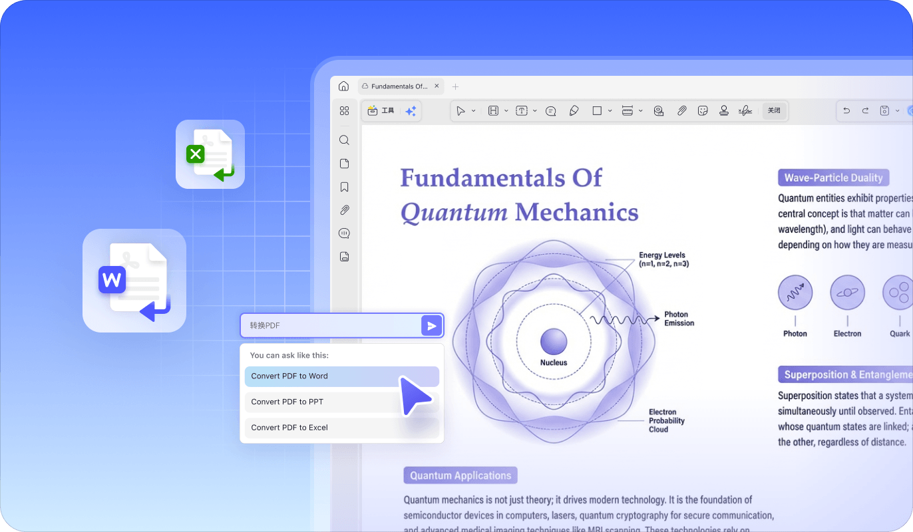Open the search panel in the left sidebar
Viewport: 913px width, 532px height.
[x=344, y=140]
